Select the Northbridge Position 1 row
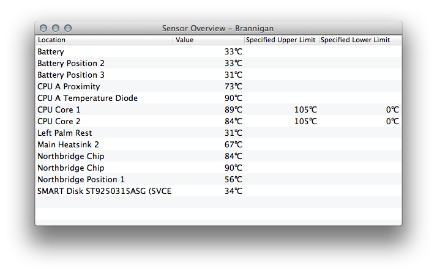 (219, 179)
